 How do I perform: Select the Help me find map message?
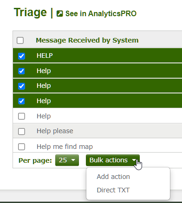tap(65, 147)
